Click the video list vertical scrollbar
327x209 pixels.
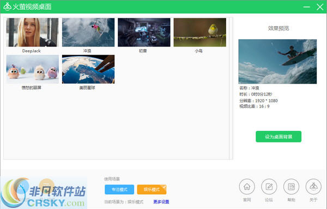[231, 88]
